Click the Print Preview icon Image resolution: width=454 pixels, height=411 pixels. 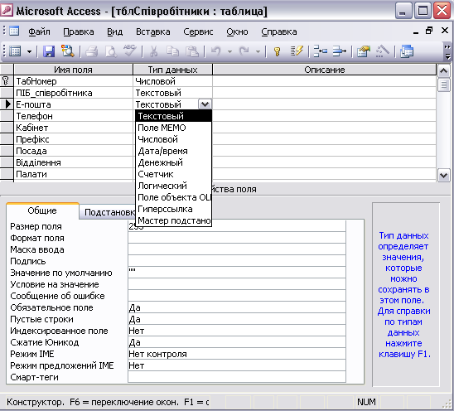[x=111, y=52]
